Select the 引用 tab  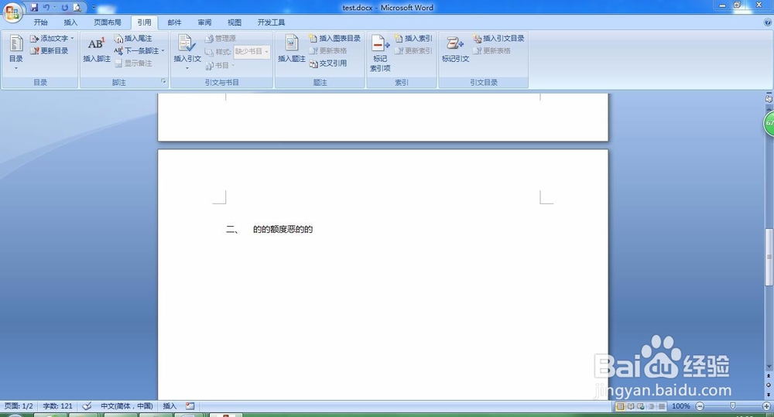pos(144,22)
